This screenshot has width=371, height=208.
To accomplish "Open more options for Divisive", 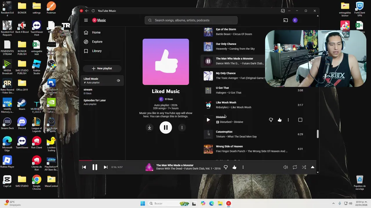I will (x=288, y=120).
